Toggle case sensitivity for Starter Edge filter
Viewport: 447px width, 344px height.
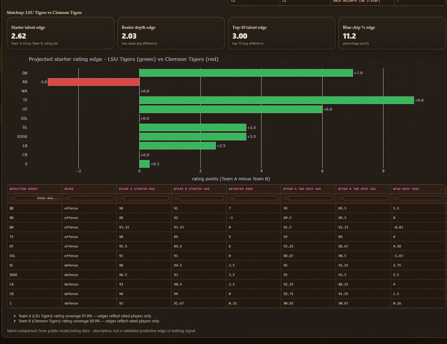click(231, 198)
